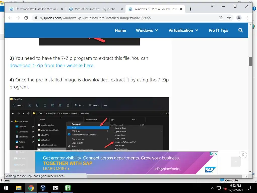View site security lock icon
Image resolution: width=257 pixels, height=193 pixels.
pos(36,18)
